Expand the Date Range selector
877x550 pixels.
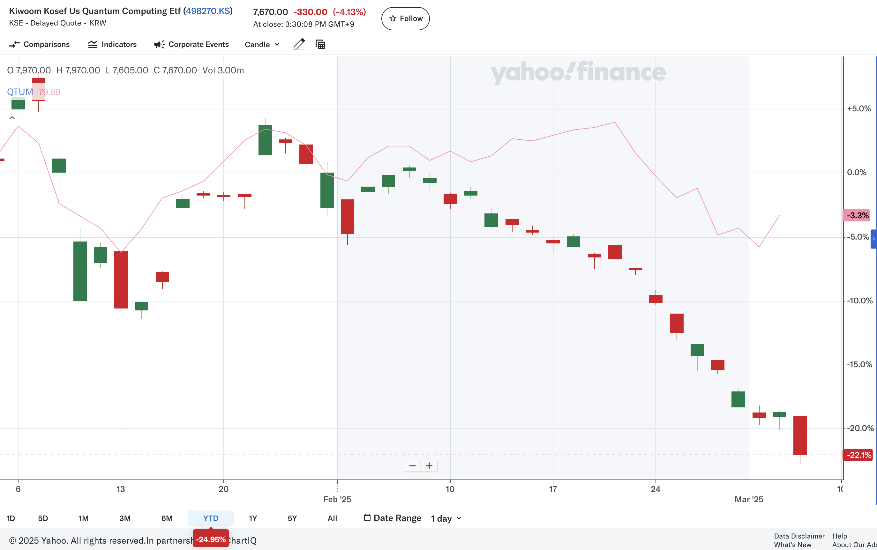point(397,518)
